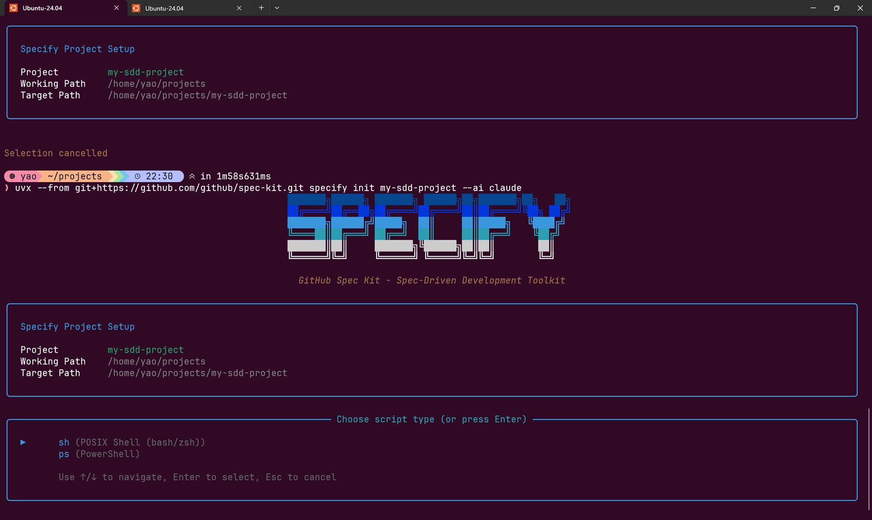
Task: Click lower Target Path value
Action: [198, 373]
